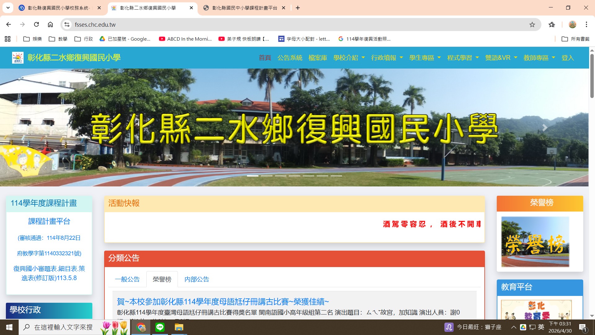Switch to the 彰化縣復興國民小學校務系統 tab
The width and height of the screenshot is (595, 335).
coord(59,8)
